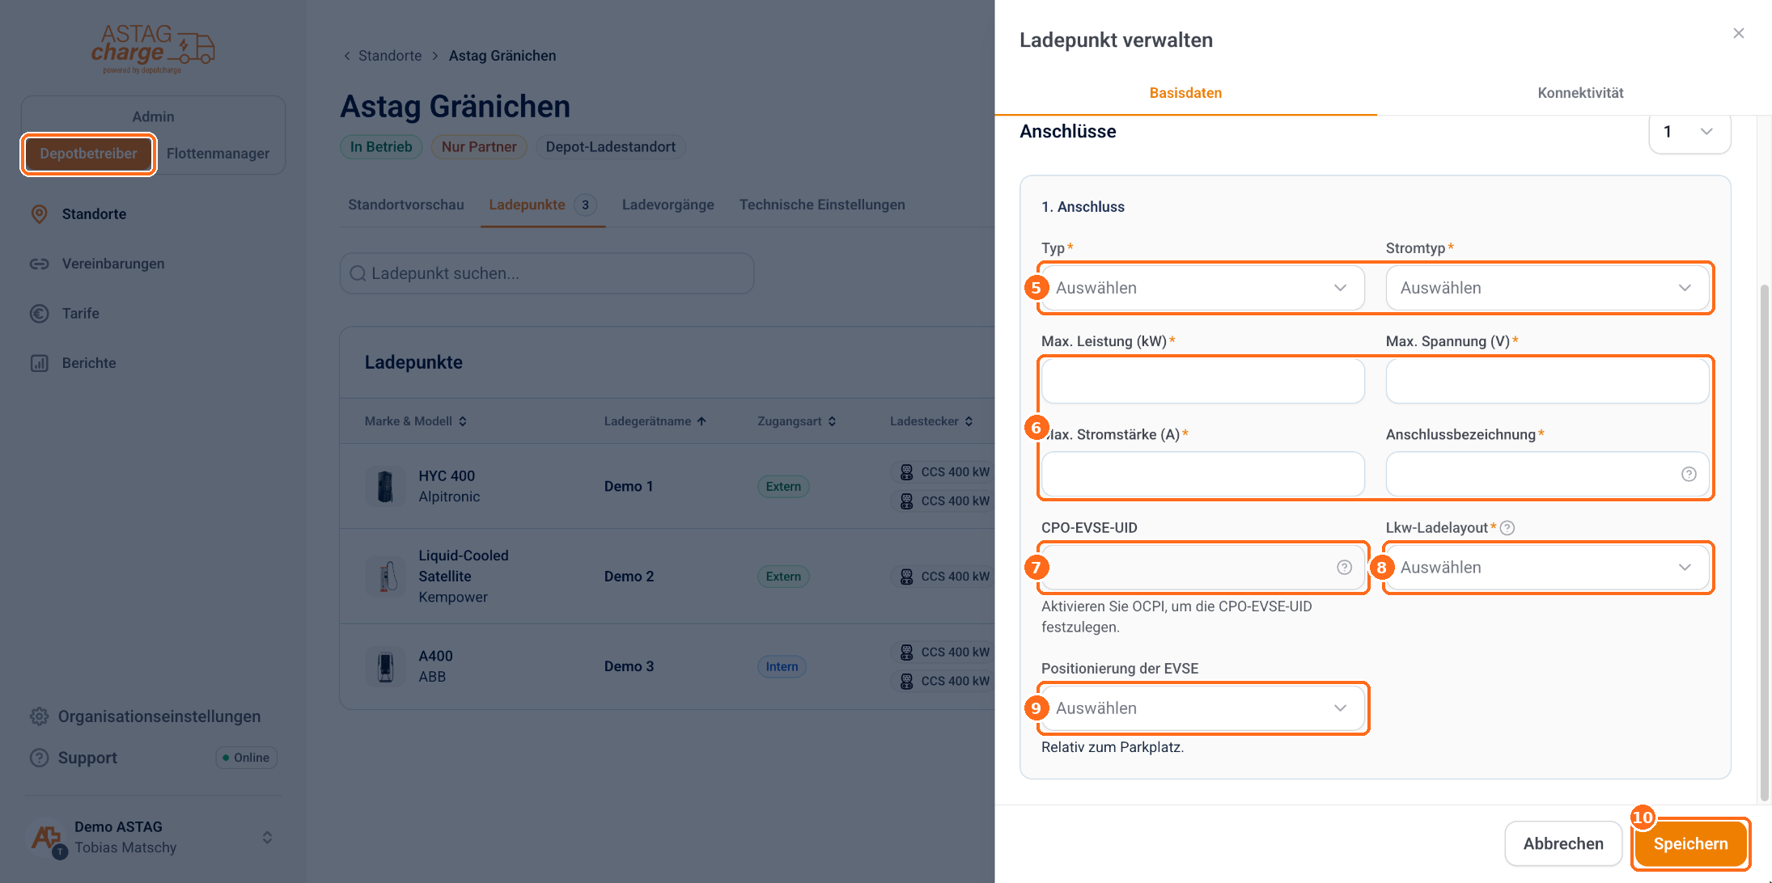Screen dimensions: 1772x883
Task: Click the panel's vertical scrollbar
Action: [1764, 542]
